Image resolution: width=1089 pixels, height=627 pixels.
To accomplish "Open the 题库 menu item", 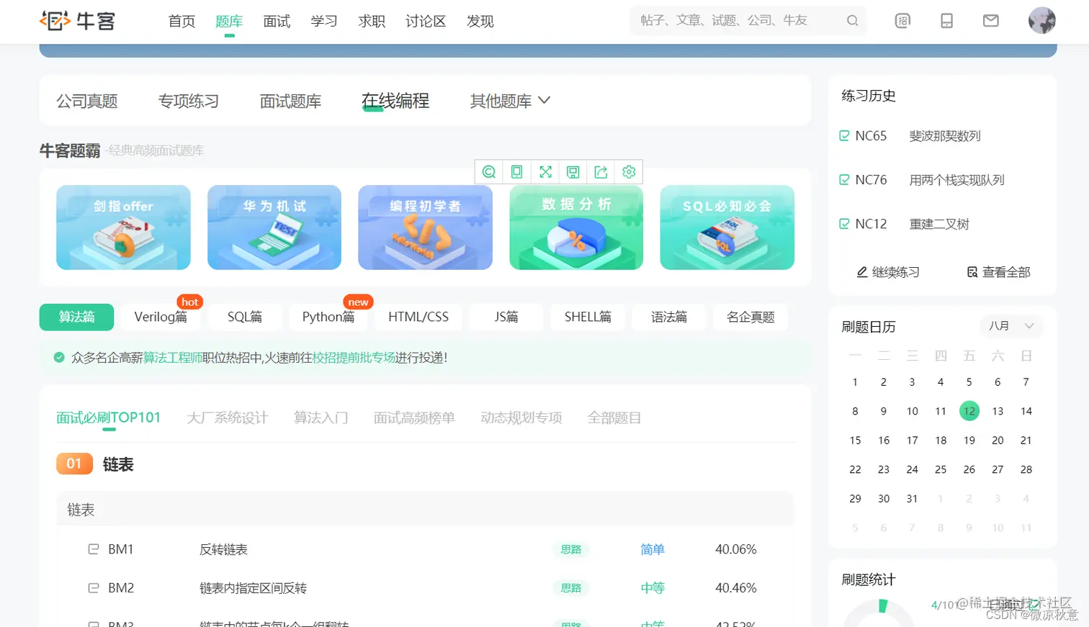I will tap(229, 21).
